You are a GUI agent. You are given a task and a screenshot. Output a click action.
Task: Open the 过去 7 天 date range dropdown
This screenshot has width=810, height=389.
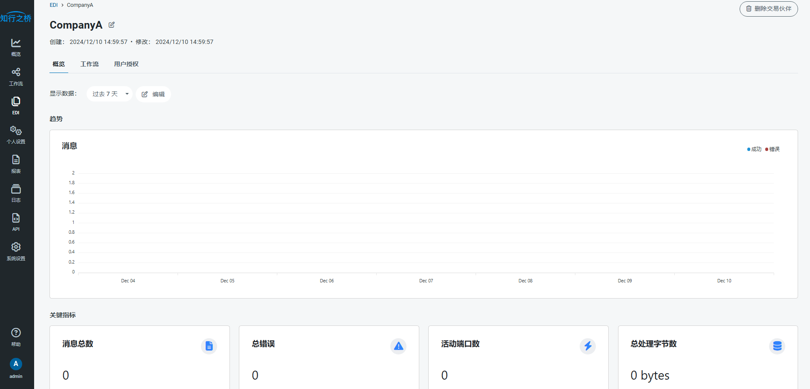click(110, 94)
